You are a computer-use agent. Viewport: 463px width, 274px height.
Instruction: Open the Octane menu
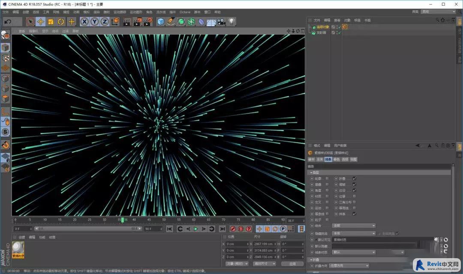185,12
